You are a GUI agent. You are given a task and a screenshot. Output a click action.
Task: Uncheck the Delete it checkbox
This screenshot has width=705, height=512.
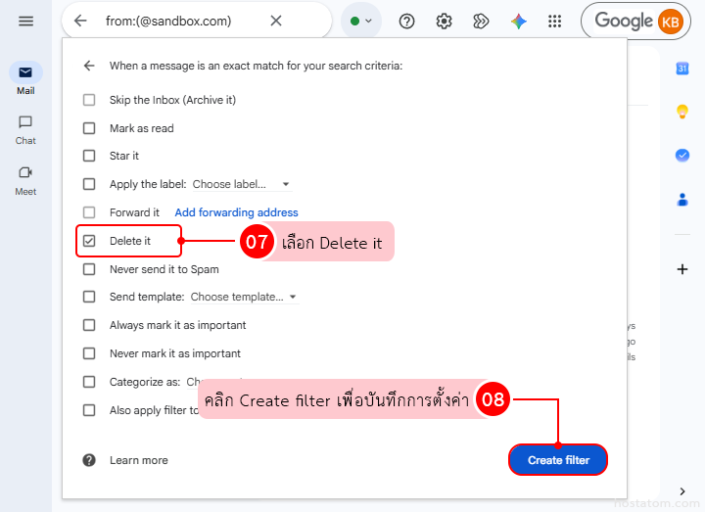tap(89, 241)
